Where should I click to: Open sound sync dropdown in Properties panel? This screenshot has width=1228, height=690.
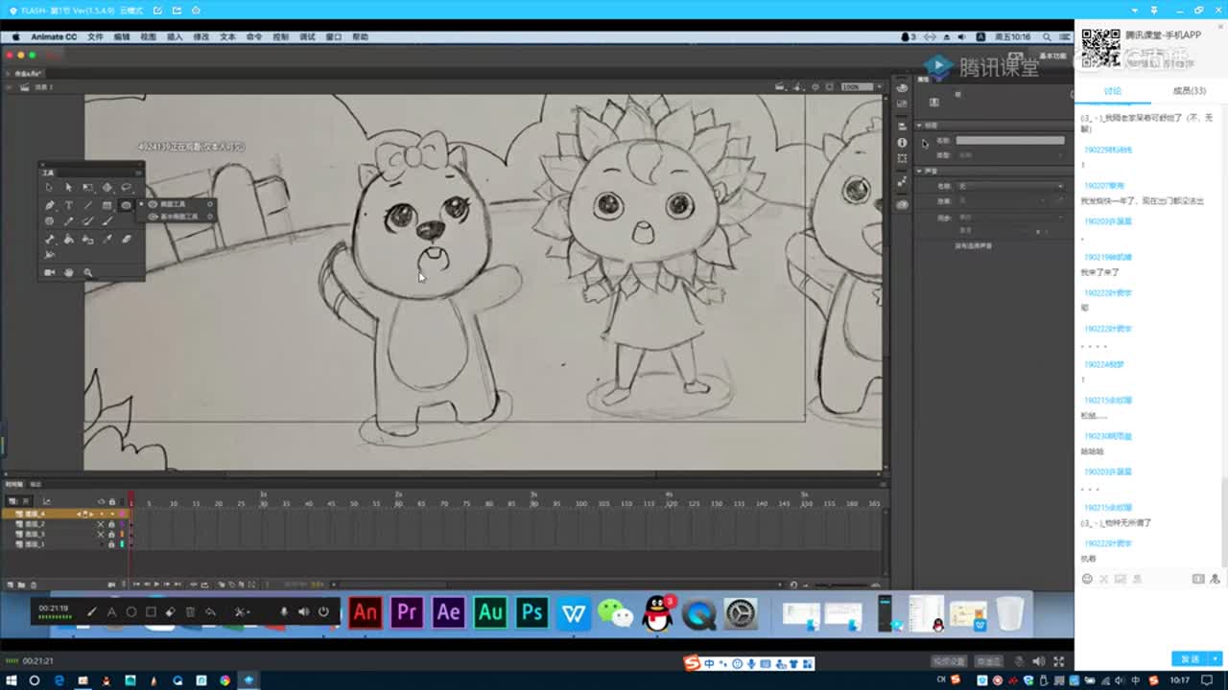click(1011, 218)
